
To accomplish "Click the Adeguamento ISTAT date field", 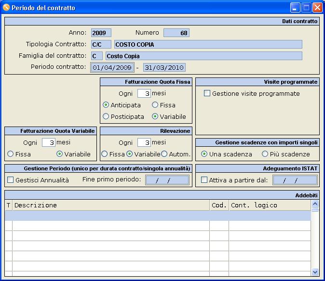I will pos(295,180).
